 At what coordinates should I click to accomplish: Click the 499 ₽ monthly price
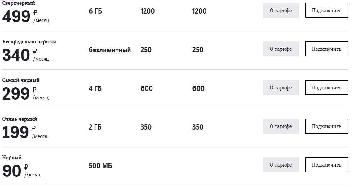[x=26, y=16]
